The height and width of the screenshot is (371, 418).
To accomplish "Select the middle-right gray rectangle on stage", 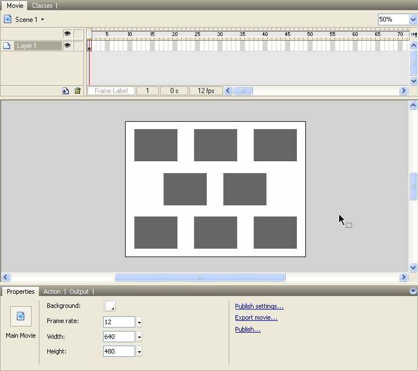I will point(244,189).
